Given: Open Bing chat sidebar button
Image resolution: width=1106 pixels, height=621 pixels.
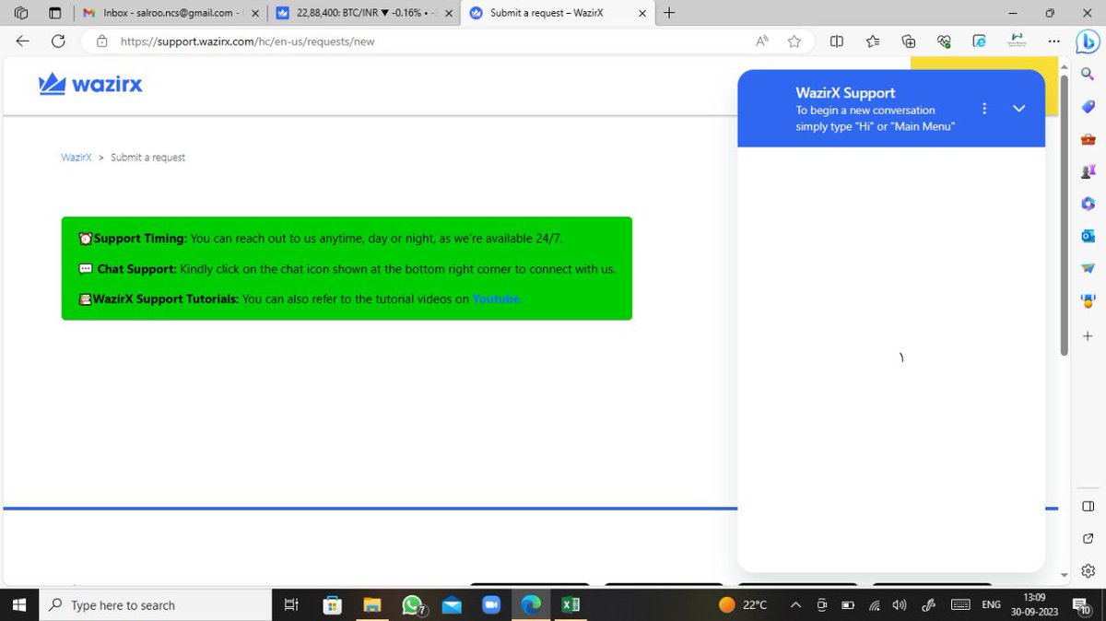Looking at the screenshot, I should [x=1088, y=42].
